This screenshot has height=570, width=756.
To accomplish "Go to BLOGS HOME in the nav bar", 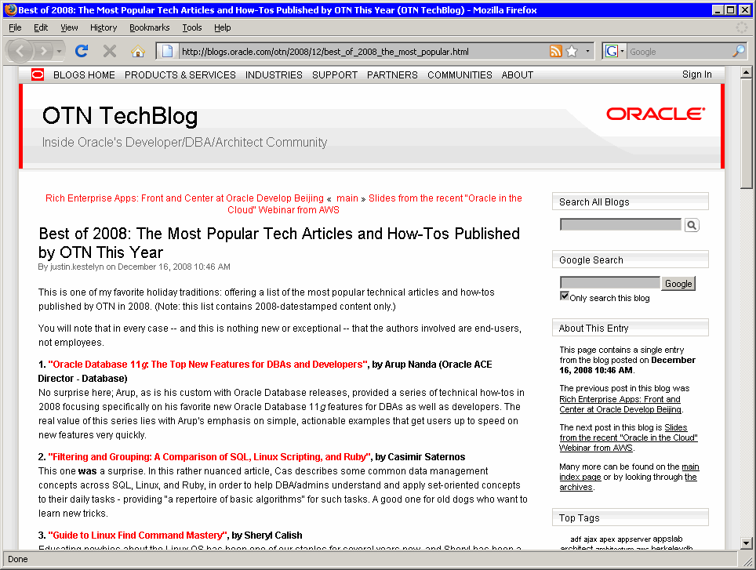I will [x=85, y=75].
